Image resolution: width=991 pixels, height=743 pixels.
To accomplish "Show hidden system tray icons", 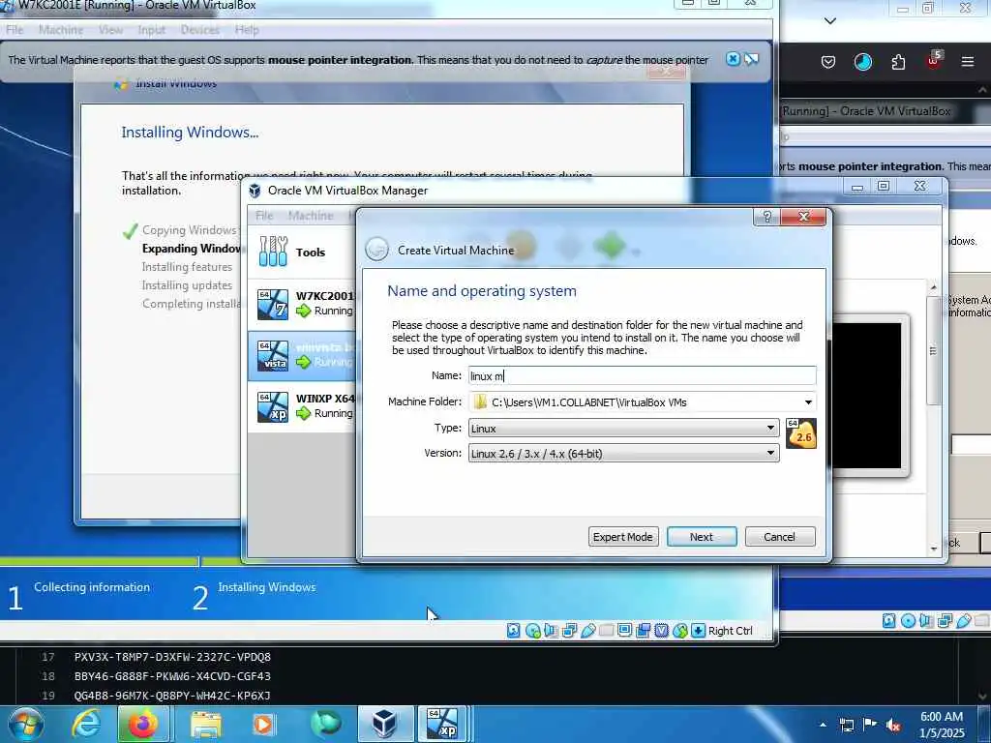I will point(823,725).
